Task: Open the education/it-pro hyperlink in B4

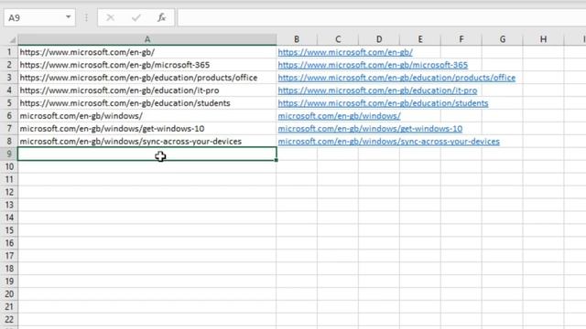Action: point(377,90)
